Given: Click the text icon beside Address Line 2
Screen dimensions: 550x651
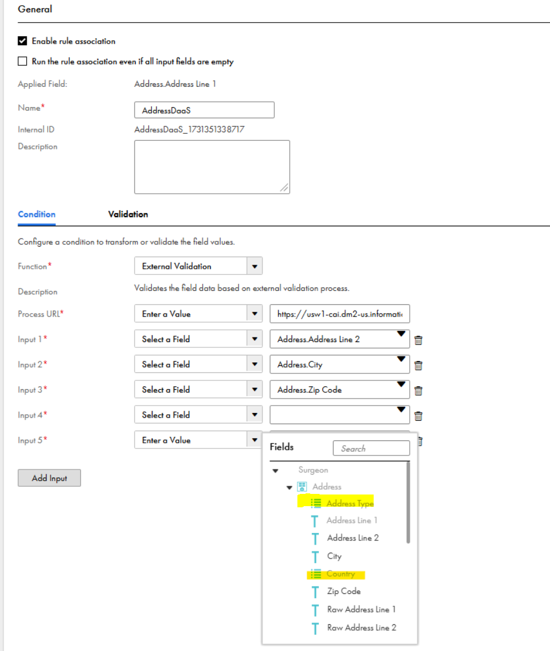Looking at the screenshot, I should click(315, 539).
